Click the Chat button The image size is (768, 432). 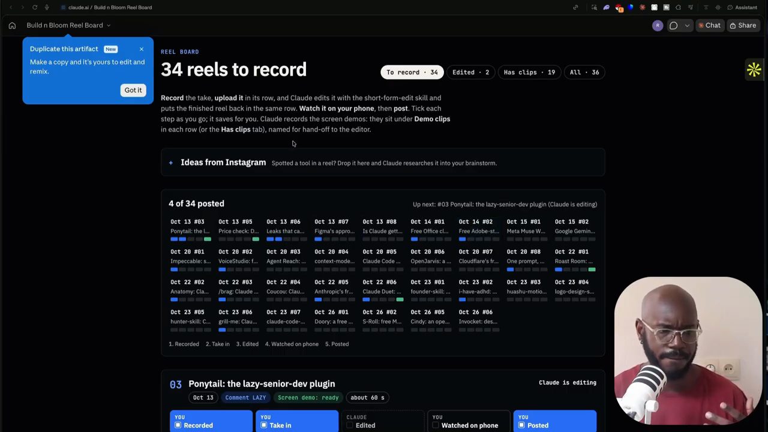(x=709, y=25)
